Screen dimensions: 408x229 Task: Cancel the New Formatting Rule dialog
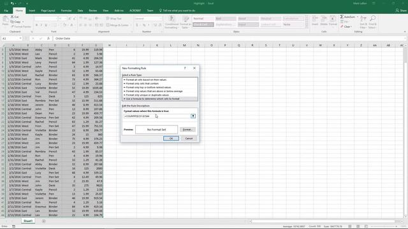pos(189,139)
